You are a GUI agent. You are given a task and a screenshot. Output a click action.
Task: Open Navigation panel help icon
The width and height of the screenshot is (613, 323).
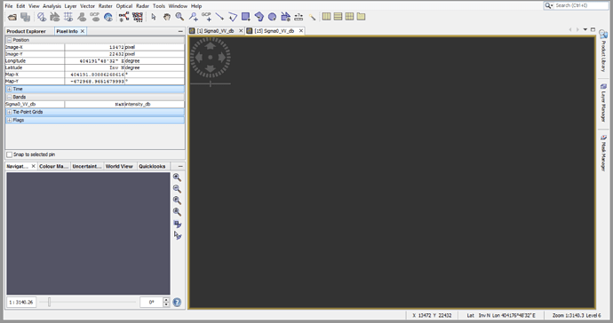pyautogui.click(x=177, y=303)
